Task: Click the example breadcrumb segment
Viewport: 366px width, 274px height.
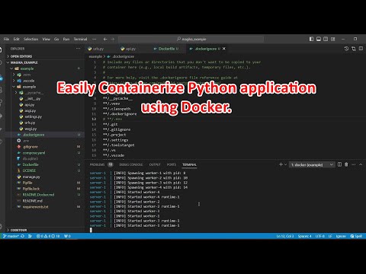Action: (x=95, y=56)
